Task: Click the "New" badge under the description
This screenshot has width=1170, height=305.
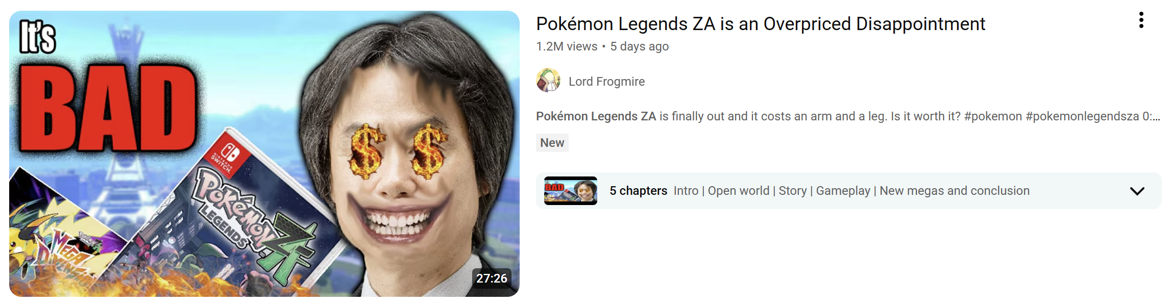Action: pos(552,143)
